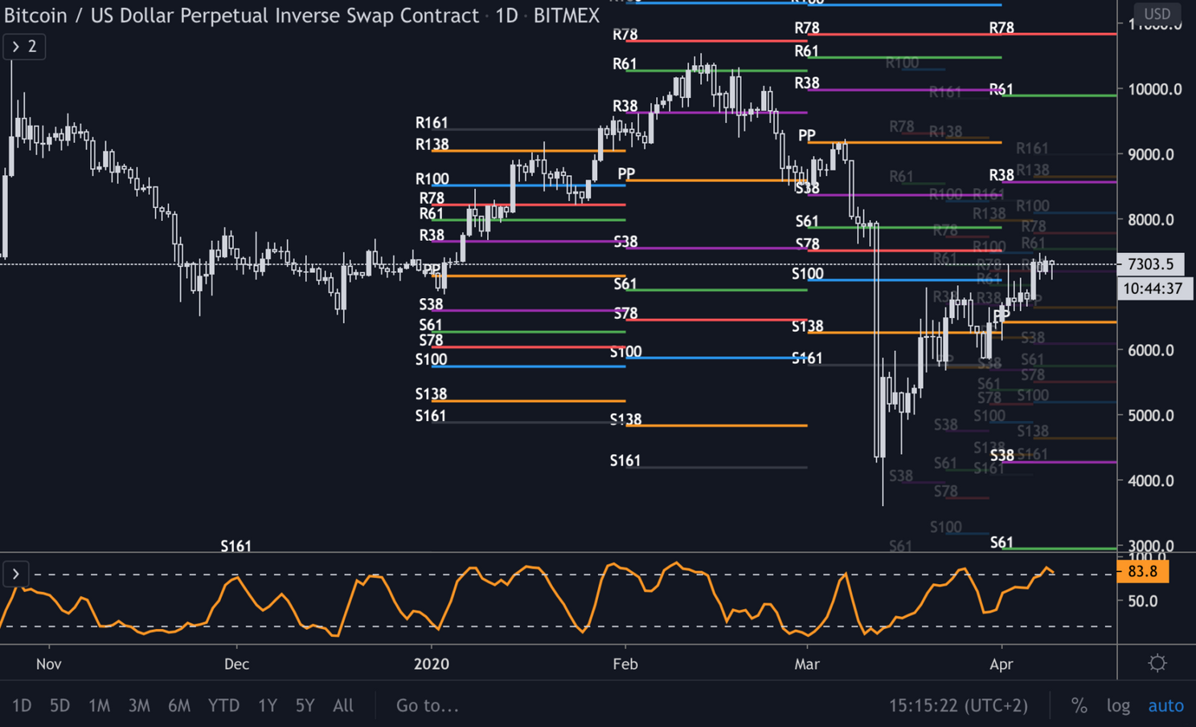Open the Go to… date dialog
Image resolution: width=1196 pixels, height=727 pixels.
(427, 705)
